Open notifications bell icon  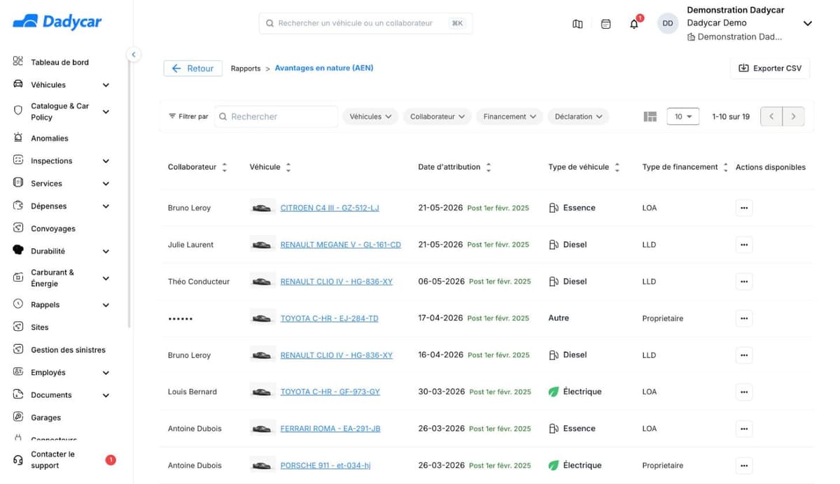pyautogui.click(x=634, y=24)
